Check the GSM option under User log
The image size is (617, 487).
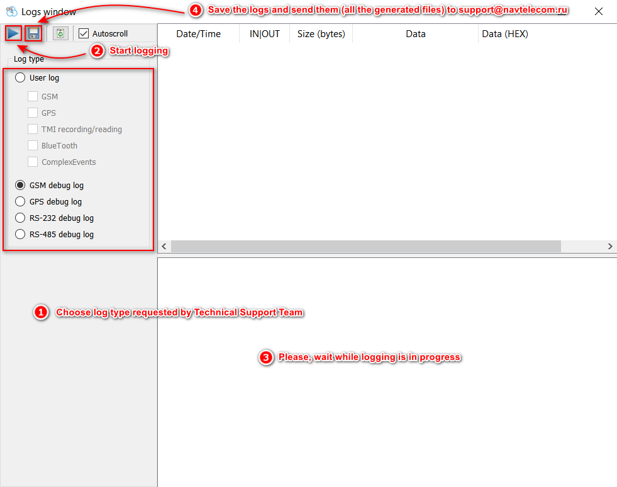pos(33,97)
